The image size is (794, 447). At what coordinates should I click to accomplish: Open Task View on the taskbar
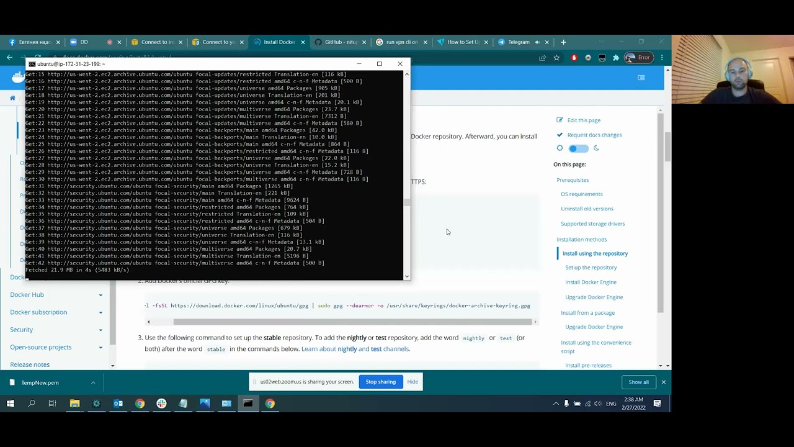point(52,404)
